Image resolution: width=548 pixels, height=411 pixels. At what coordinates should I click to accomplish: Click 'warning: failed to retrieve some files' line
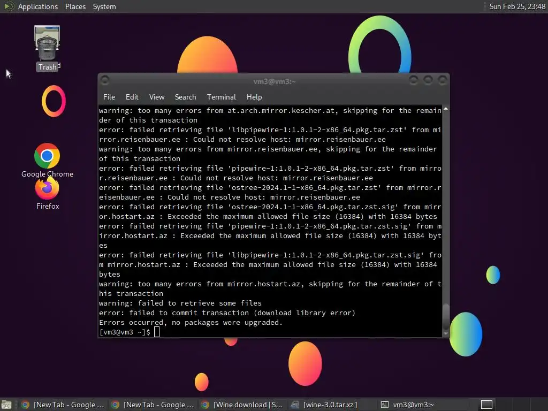pos(180,303)
